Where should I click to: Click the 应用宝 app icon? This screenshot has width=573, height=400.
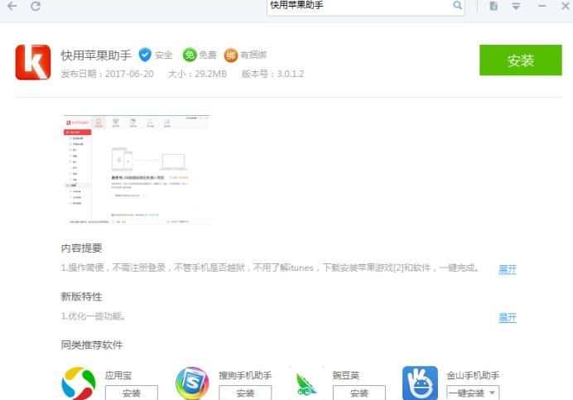(x=79, y=383)
